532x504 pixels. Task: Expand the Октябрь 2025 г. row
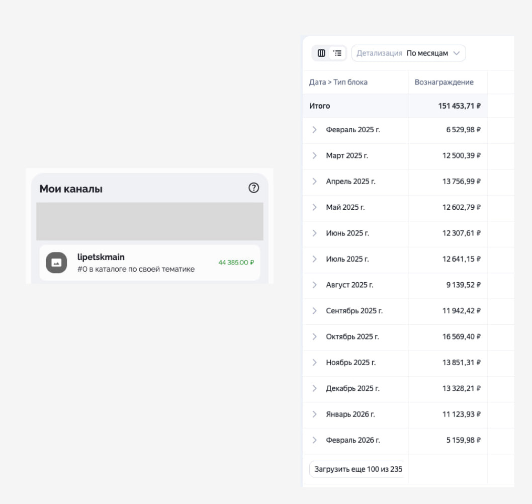coord(315,337)
